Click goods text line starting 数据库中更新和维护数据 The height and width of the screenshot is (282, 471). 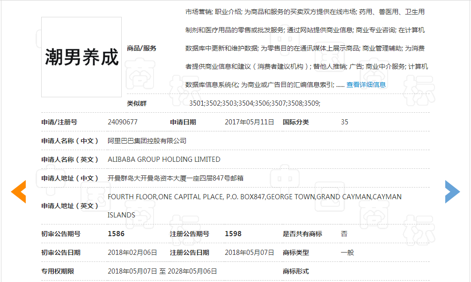[x=305, y=48]
